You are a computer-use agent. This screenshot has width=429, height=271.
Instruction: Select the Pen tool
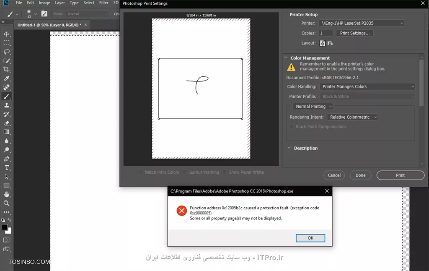point(6,159)
